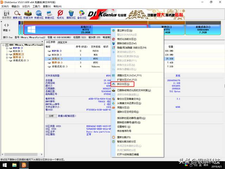Expand the 系统(C:) tree node
The width and height of the screenshot is (225, 169).
point(7,54)
